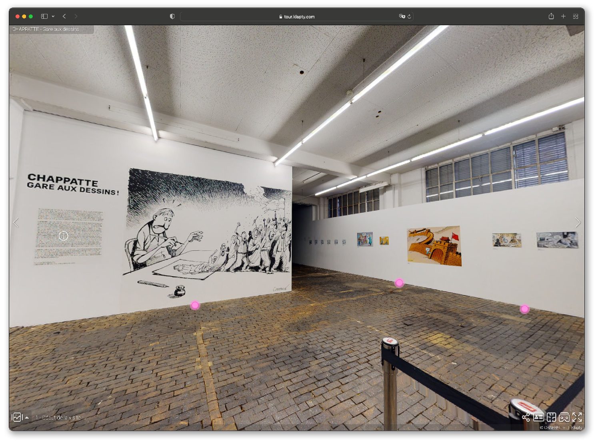
Task: Click the CHAPPATTE copyright link
Action: point(553,428)
